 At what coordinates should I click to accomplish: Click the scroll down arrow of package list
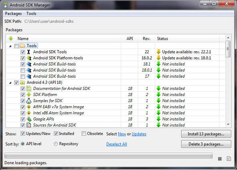[228, 125]
